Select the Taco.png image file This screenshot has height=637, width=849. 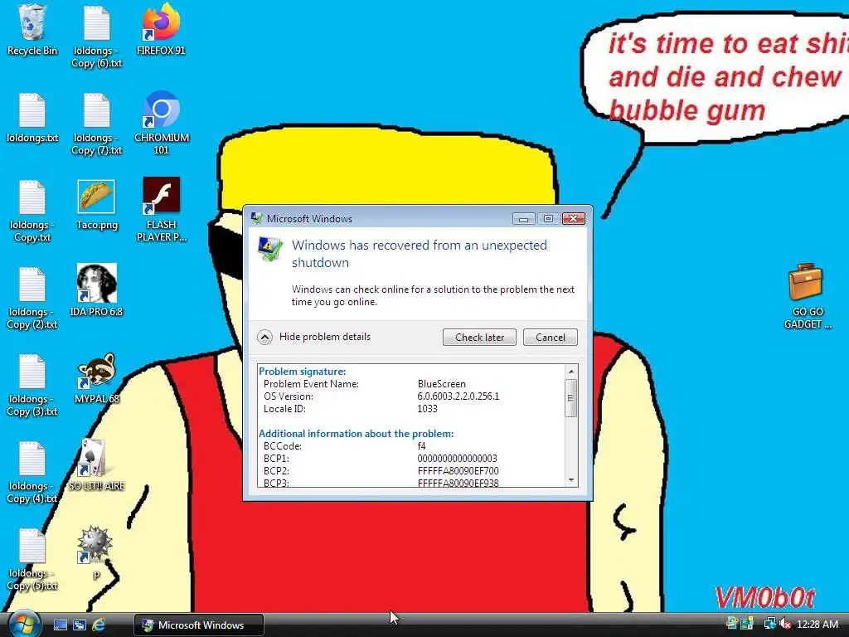click(x=96, y=205)
